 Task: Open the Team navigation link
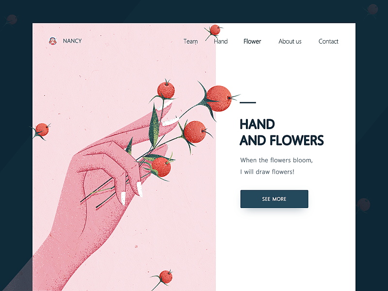(x=191, y=41)
